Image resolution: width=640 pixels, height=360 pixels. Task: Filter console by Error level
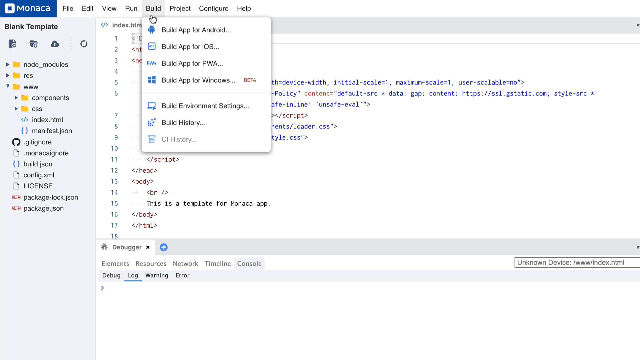point(182,275)
